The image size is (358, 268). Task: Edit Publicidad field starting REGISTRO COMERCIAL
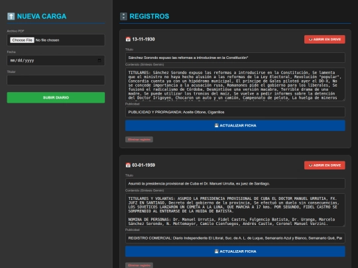tap(235, 238)
